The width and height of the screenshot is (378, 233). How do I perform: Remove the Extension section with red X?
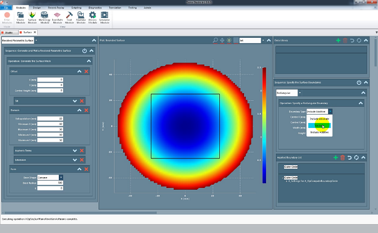tap(82, 160)
